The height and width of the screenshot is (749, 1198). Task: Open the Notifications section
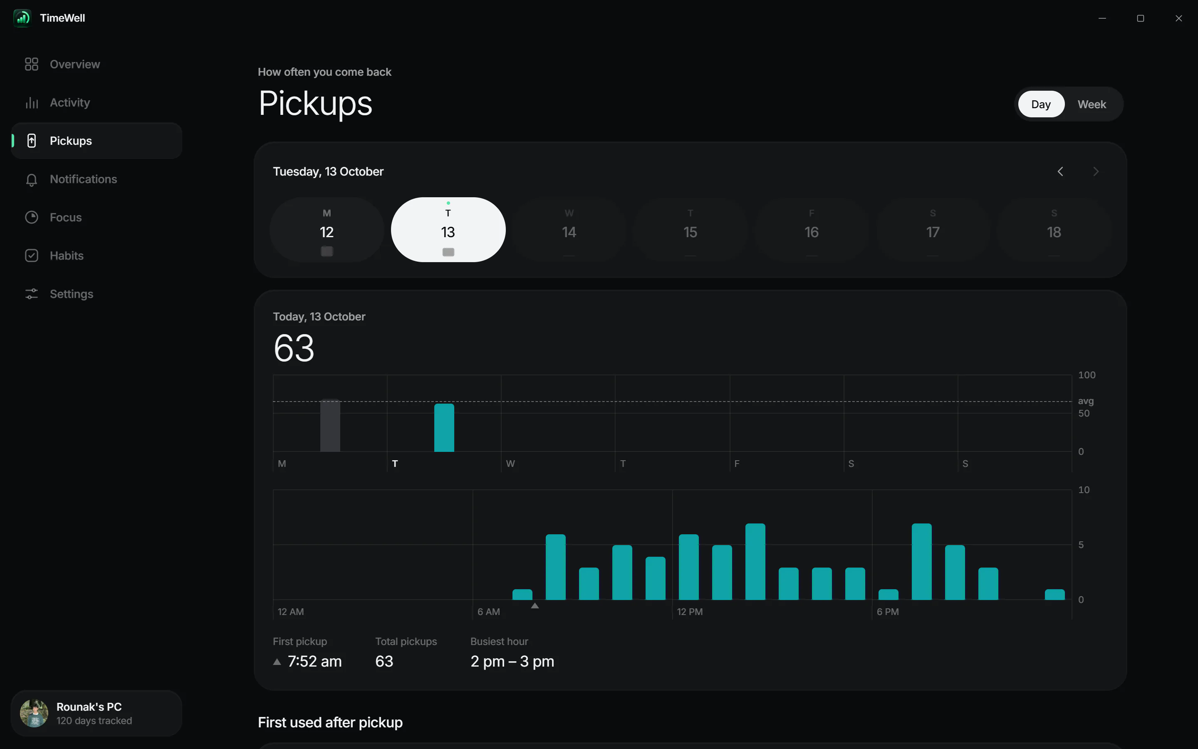[x=97, y=179]
